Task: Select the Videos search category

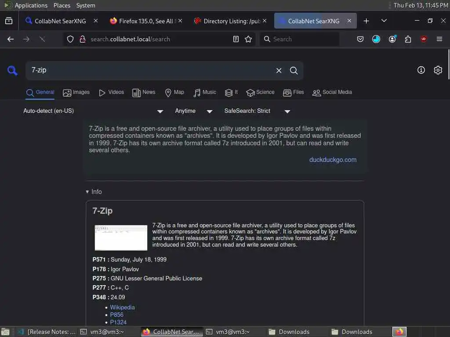Action: point(111,92)
